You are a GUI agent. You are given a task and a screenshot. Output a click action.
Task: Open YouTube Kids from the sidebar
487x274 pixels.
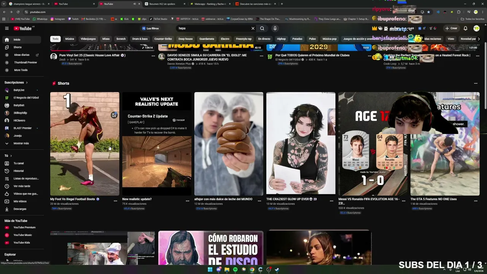[22, 242]
